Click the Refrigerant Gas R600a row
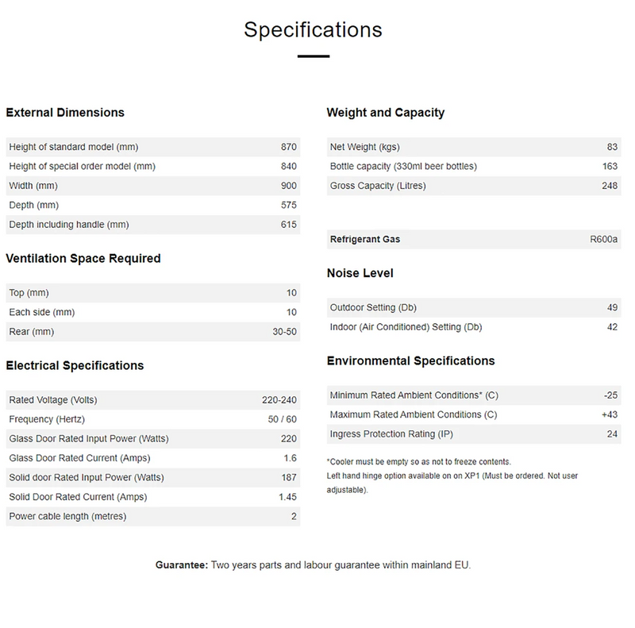This screenshot has width=635, height=628. point(473,239)
